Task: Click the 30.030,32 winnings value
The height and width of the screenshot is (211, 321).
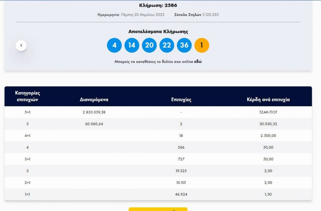Action: tap(268, 124)
